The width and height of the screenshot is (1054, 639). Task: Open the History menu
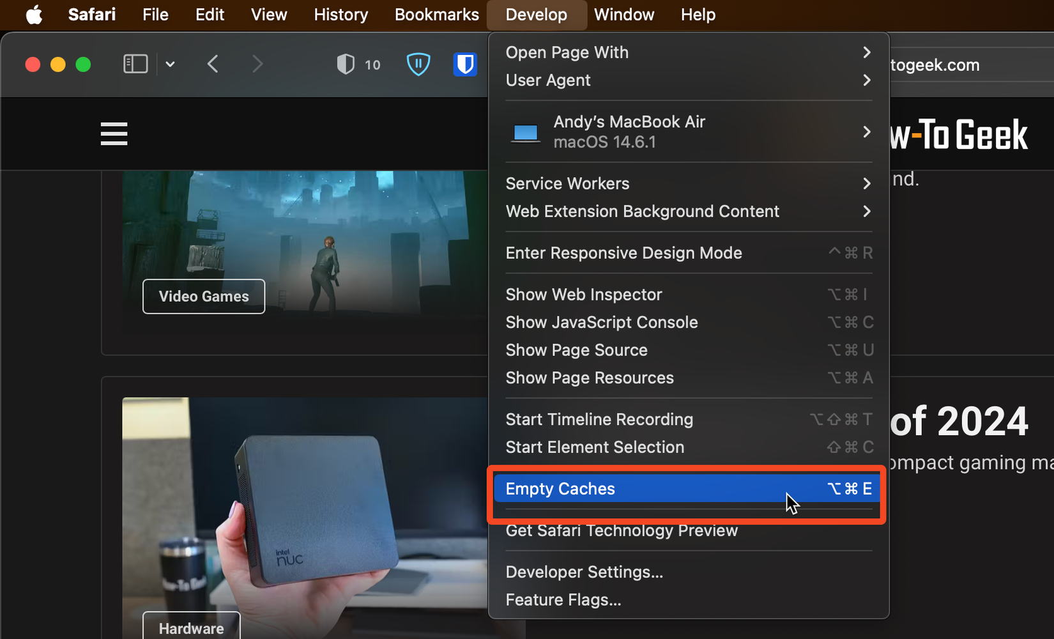[x=341, y=14]
